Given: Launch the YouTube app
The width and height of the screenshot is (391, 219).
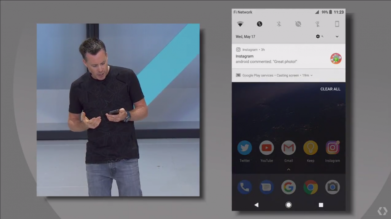Looking at the screenshot, I should pos(267,148).
